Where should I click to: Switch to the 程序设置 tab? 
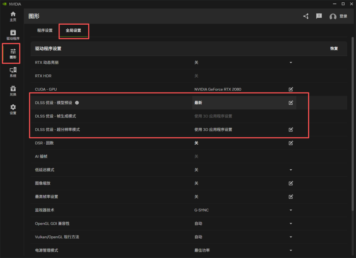click(45, 31)
